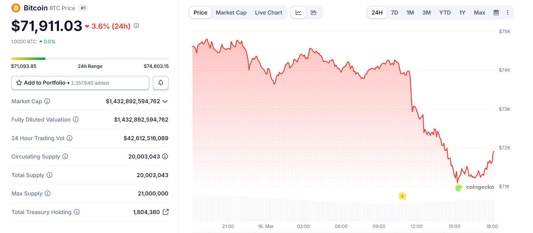Select the 7D time range
Viewport: 533px width, 233px height.
point(394,13)
